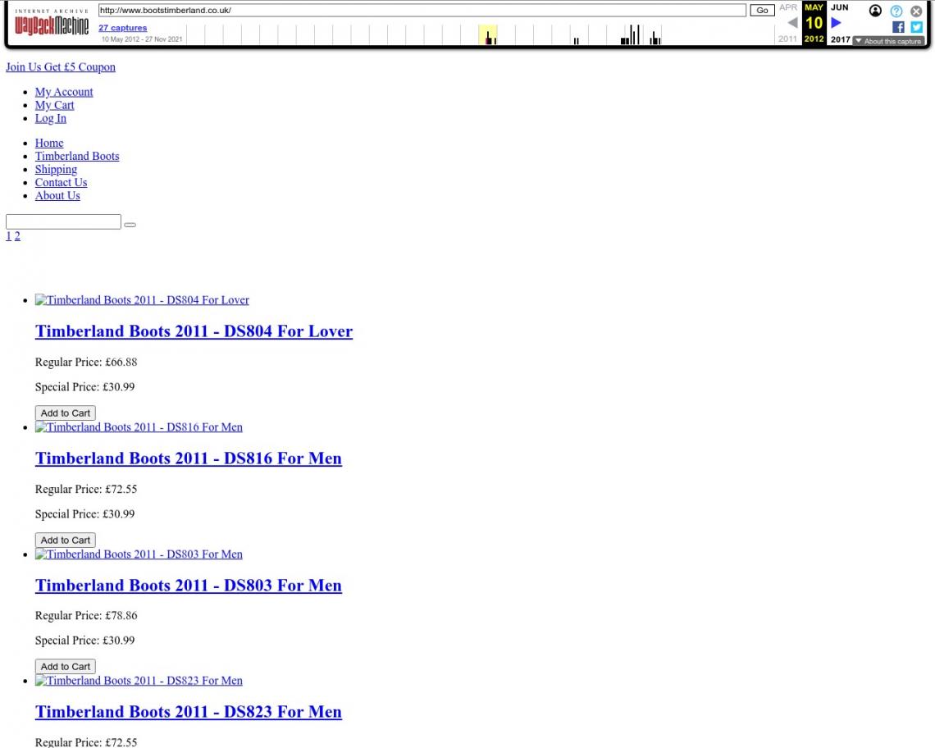Click DS823 For Men broken image link

tap(139, 681)
